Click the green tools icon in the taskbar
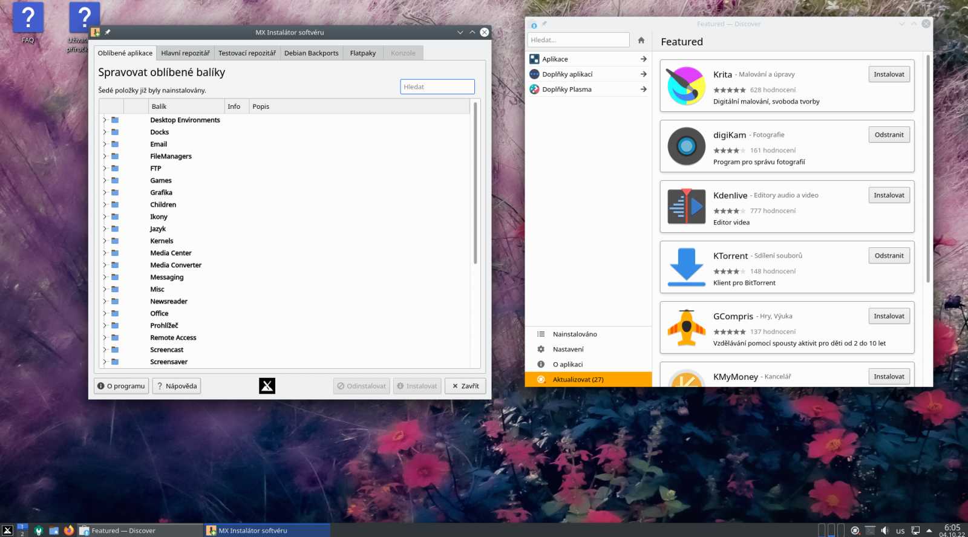The image size is (968, 537). pyautogui.click(x=39, y=530)
